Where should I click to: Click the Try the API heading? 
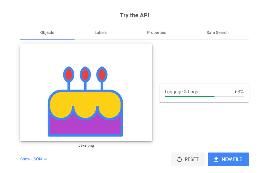[135, 15]
